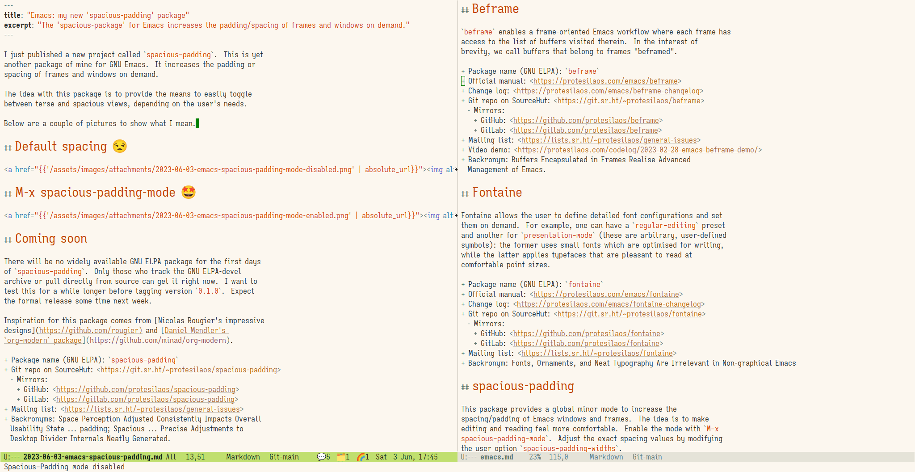915x472 pixels.
Task: Click the '13,51' line and column indicator
Action: coord(195,457)
